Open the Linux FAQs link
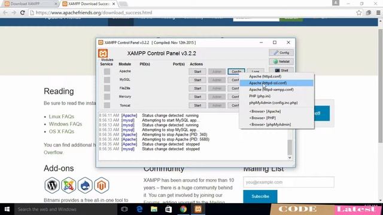Screen dimensions: 383x215 point(61,116)
